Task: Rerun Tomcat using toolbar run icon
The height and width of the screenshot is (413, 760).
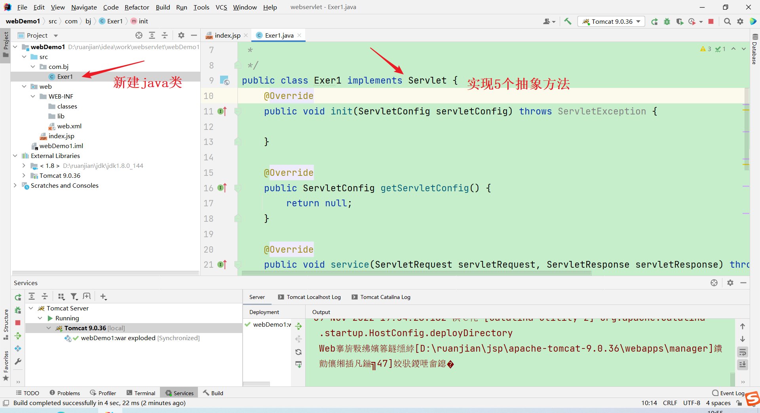Action: [x=655, y=21]
